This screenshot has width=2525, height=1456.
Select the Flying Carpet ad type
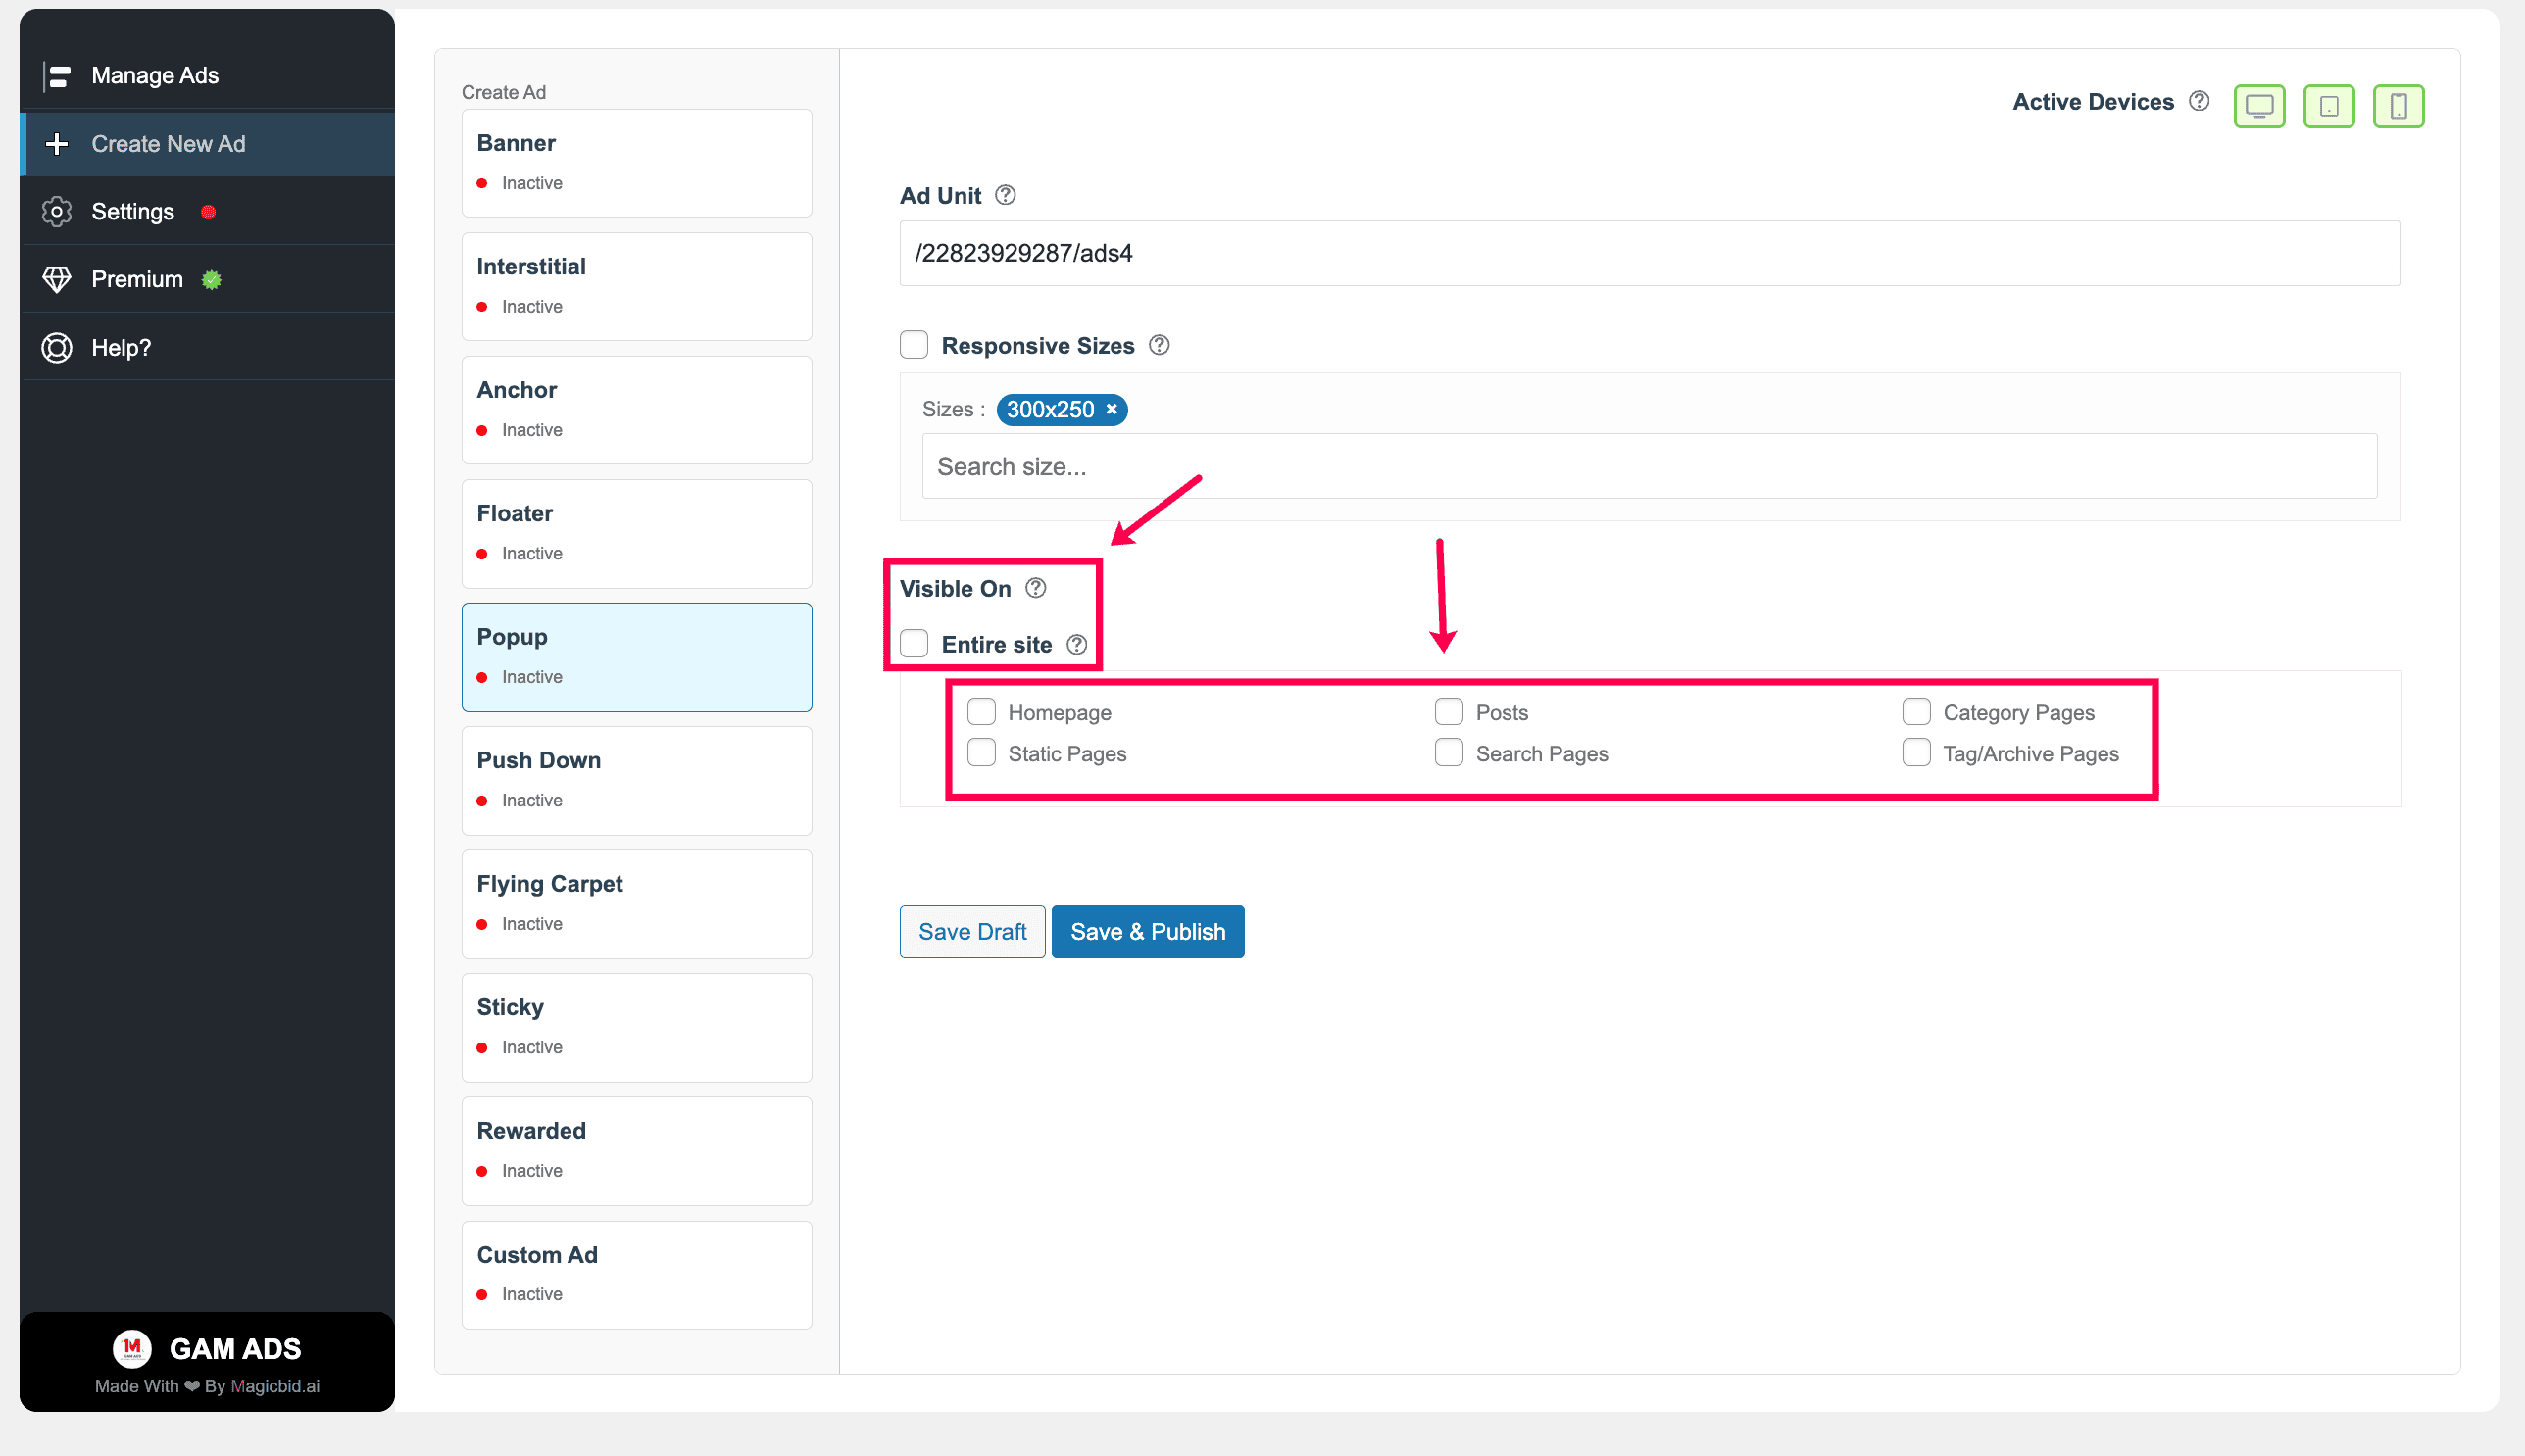point(636,904)
